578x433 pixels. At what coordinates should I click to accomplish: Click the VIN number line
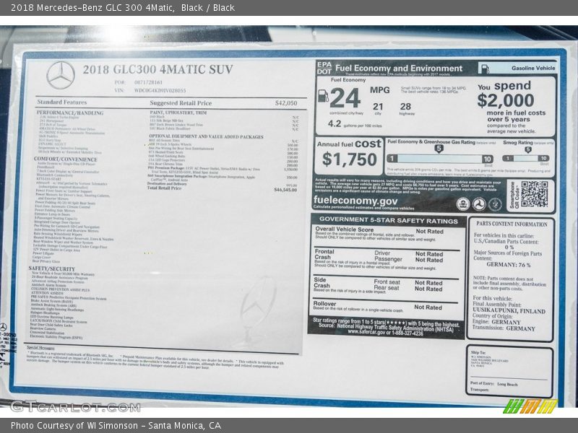coord(150,91)
